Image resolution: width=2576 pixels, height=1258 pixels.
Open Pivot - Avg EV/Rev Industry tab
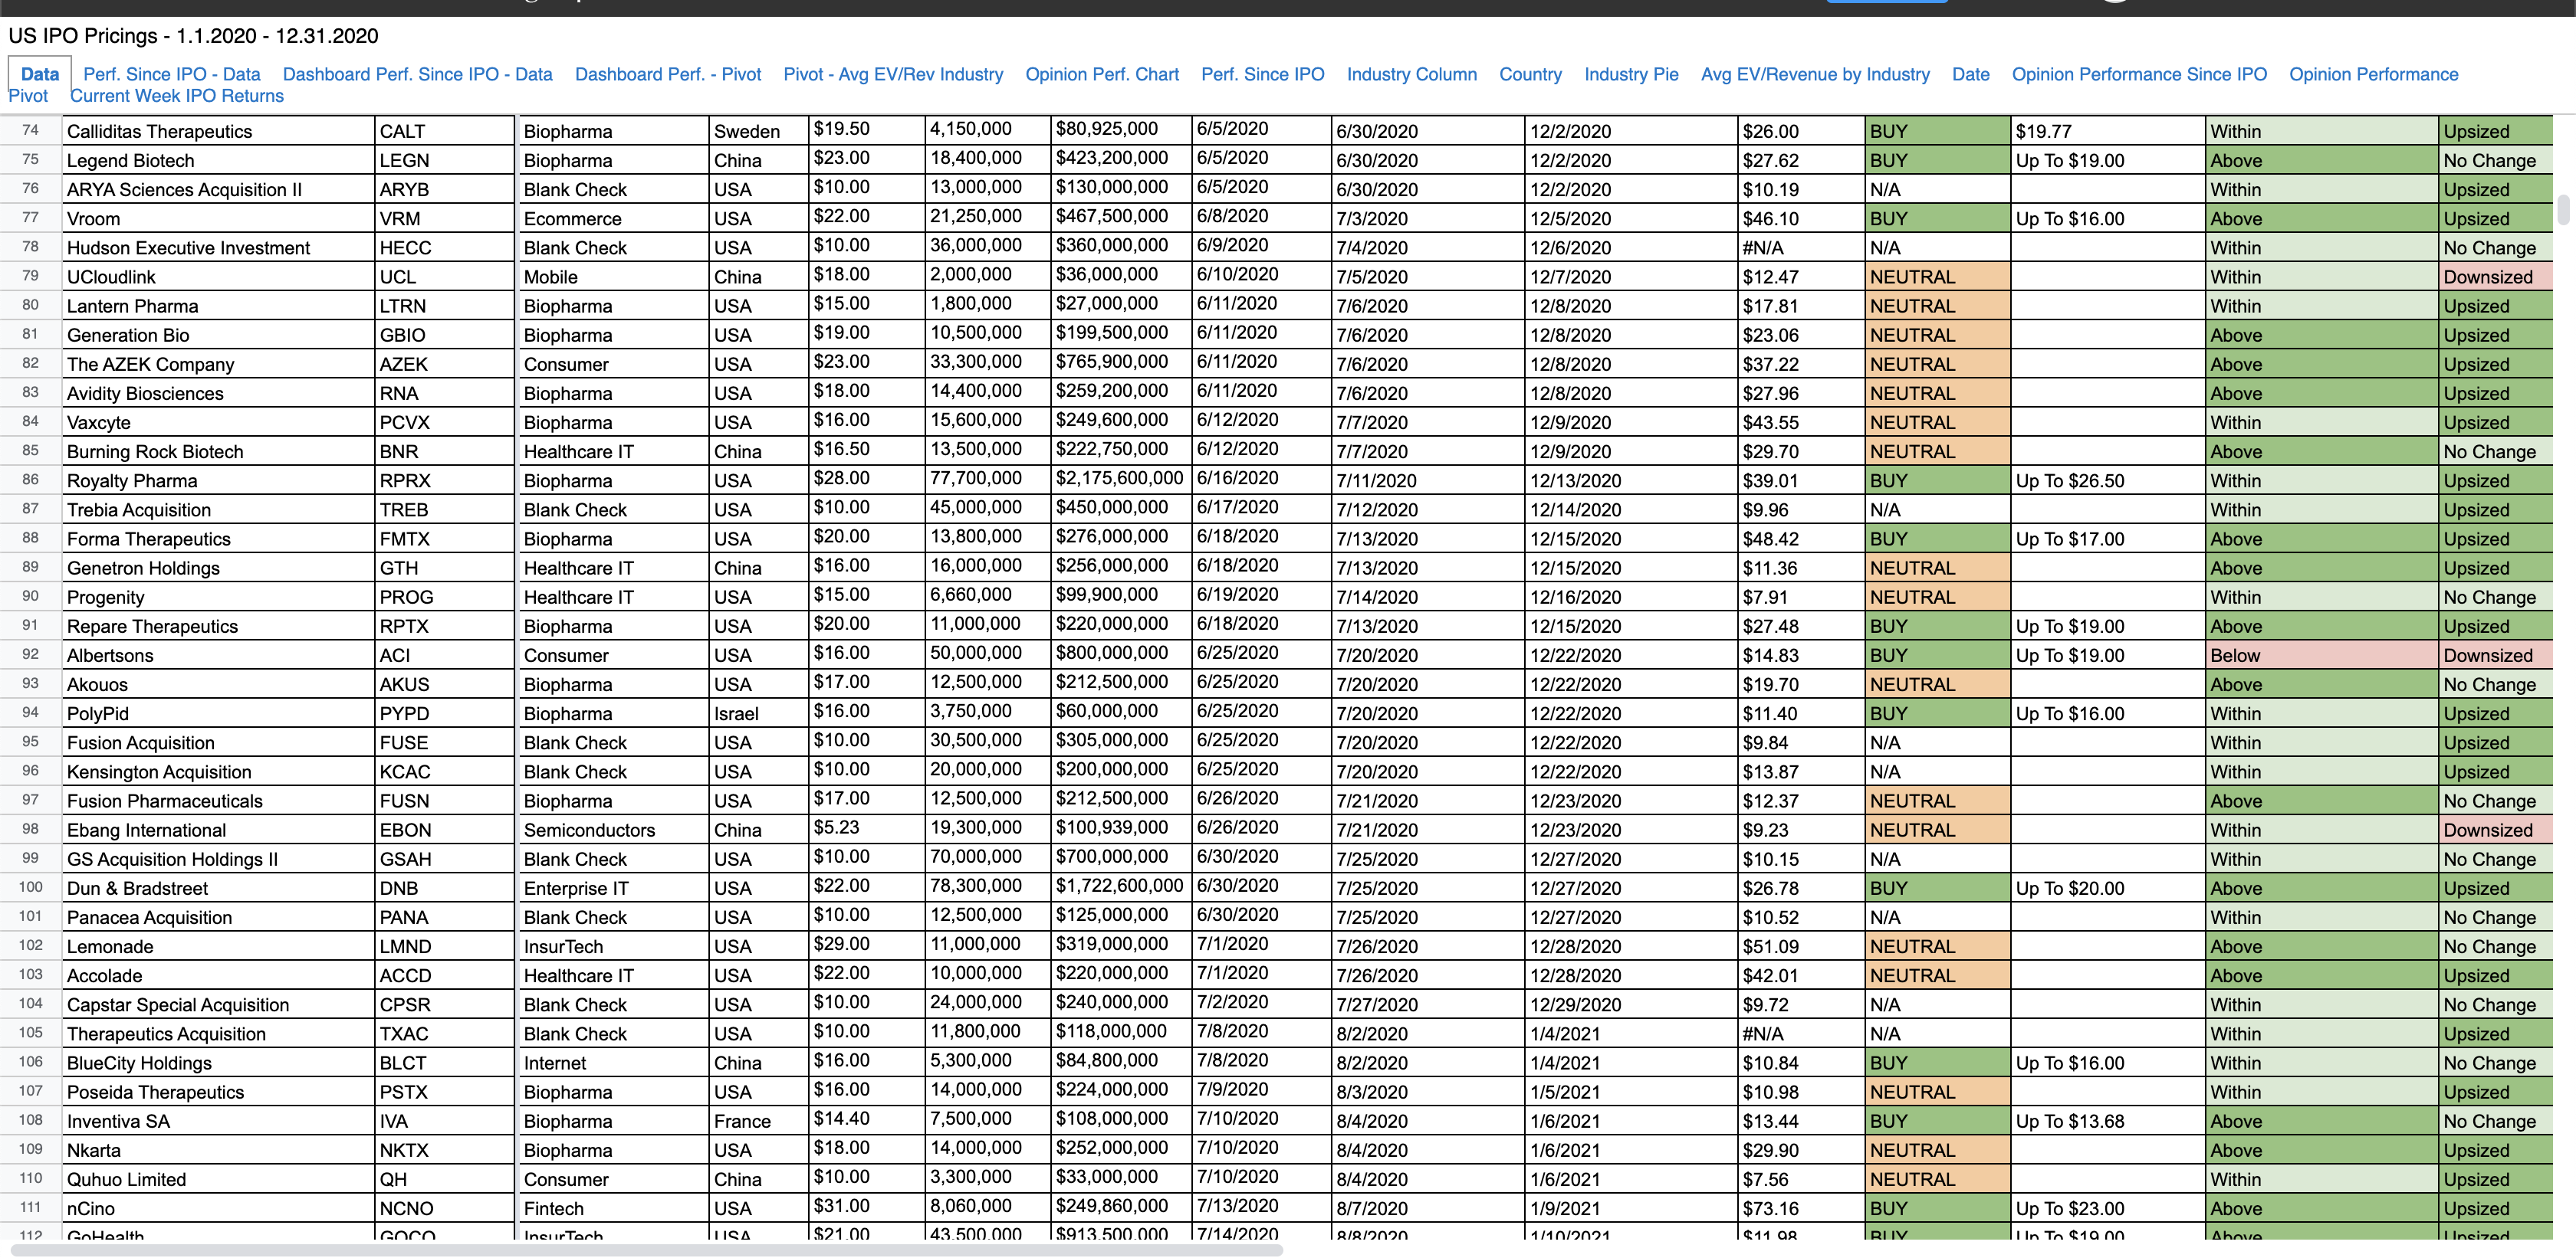(892, 74)
